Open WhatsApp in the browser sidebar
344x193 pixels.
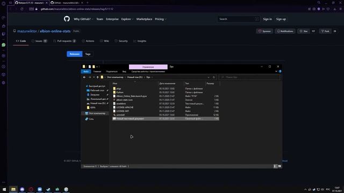tap(4, 45)
